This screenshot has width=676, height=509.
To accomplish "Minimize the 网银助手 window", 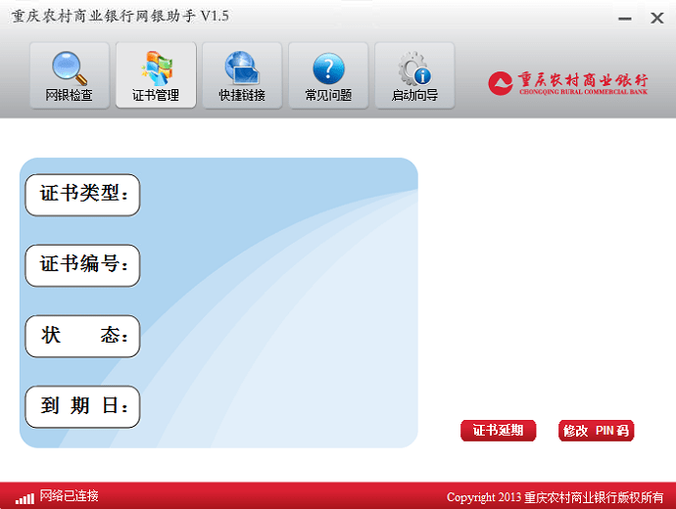I will pyautogui.click(x=625, y=19).
